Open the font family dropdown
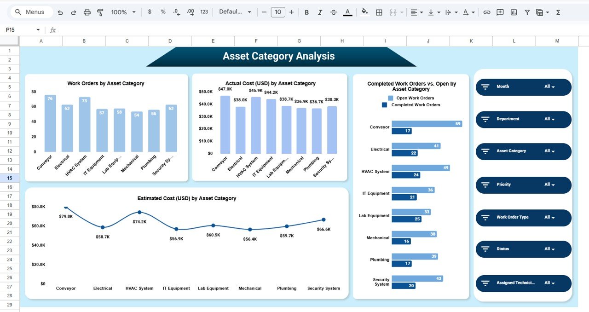The height and width of the screenshot is (312, 589). click(235, 12)
